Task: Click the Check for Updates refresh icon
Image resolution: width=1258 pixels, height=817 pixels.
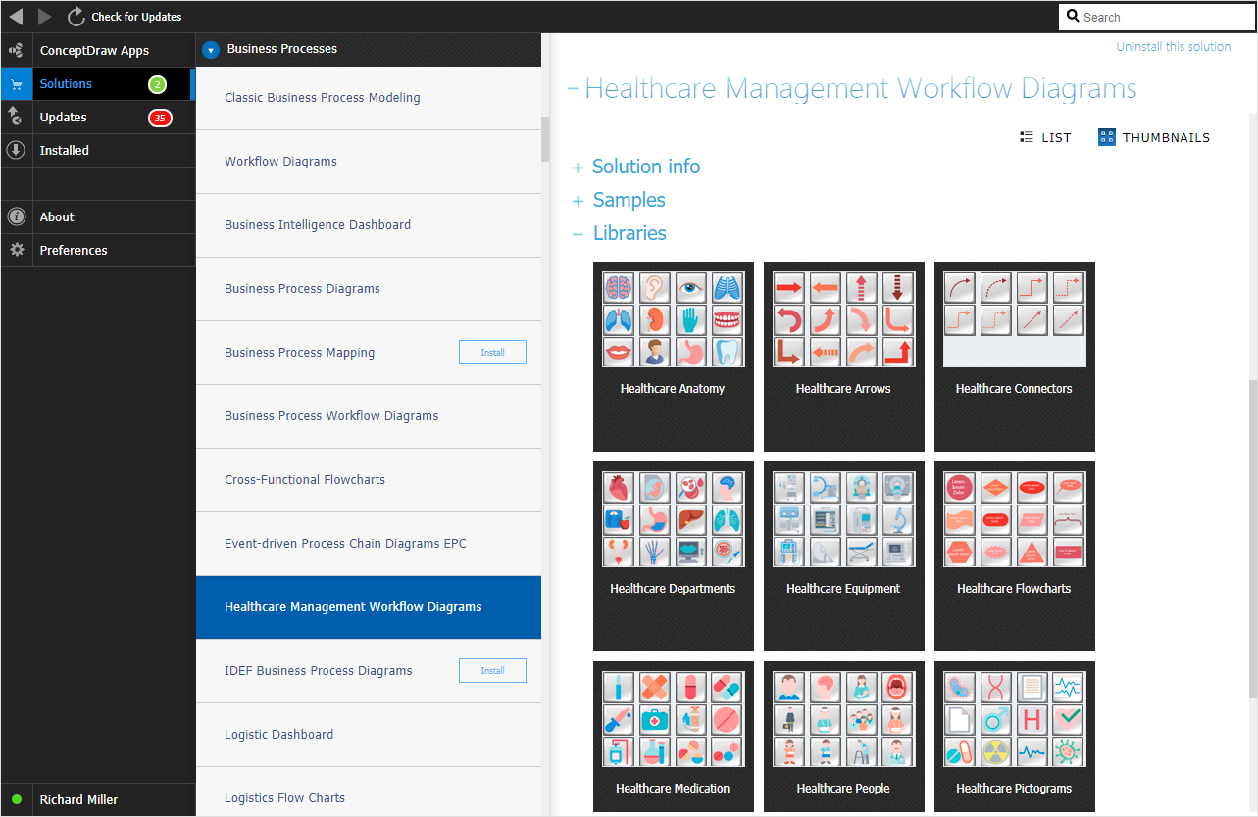Action: click(x=76, y=17)
